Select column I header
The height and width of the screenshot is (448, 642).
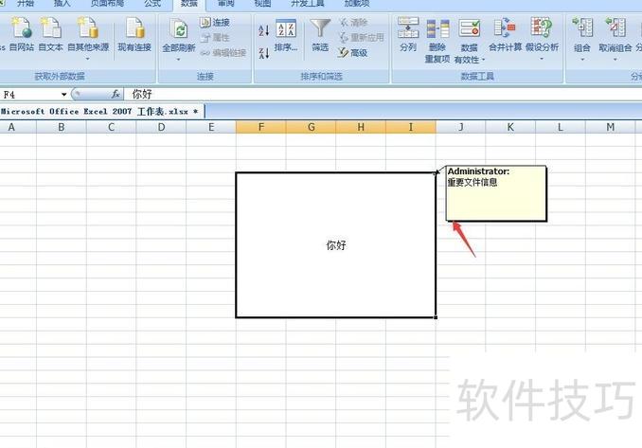point(411,127)
